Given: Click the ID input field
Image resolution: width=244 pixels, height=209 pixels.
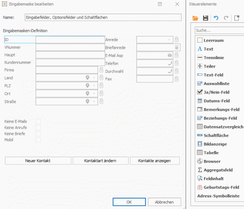Looking at the screenshot, I should [x=70, y=40].
